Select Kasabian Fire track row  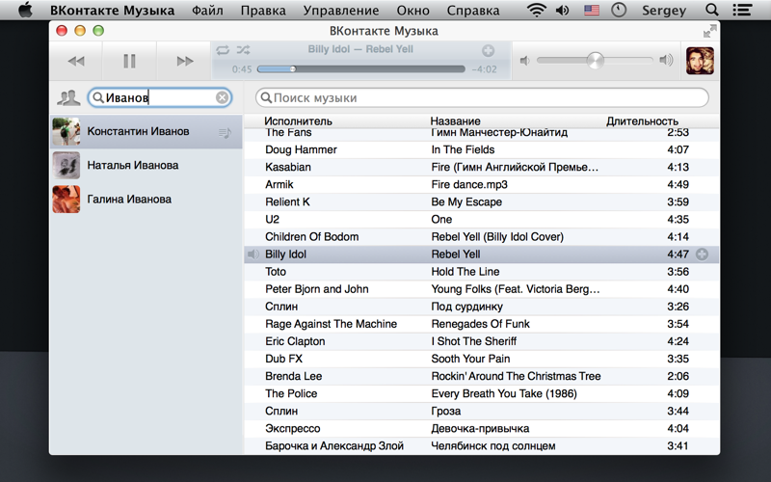tap(481, 167)
